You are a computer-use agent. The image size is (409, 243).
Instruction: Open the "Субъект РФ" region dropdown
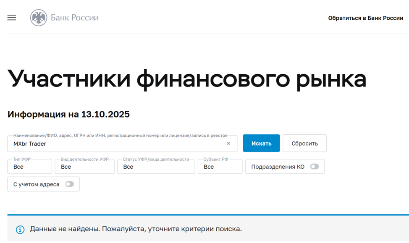pyautogui.click(x=220, y=167)
